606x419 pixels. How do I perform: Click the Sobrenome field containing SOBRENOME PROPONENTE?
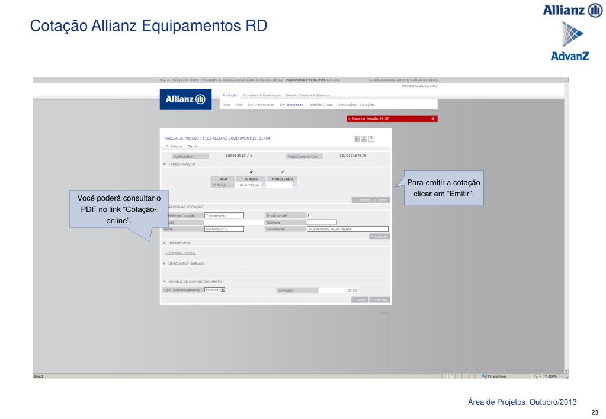click(x=348, y=229)
